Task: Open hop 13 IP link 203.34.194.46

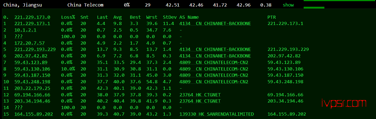Action: [32, 101]
